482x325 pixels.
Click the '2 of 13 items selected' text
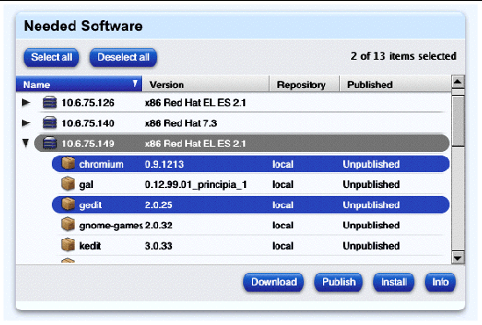point(403,56)
